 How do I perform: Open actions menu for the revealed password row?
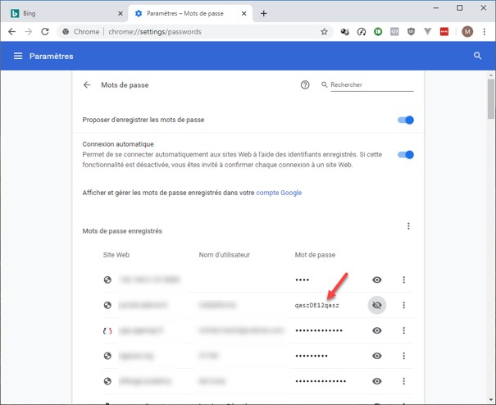pos(403,305)
